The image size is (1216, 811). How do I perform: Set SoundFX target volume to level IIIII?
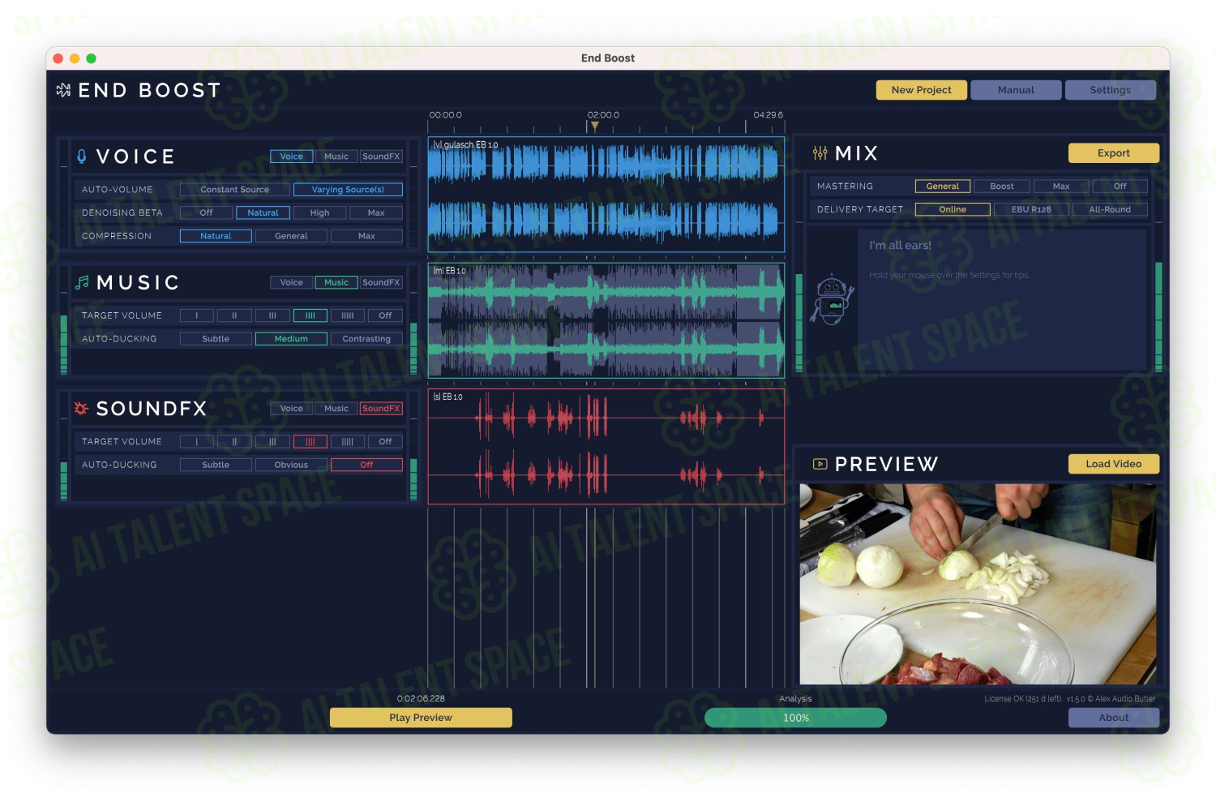point(348,442)
